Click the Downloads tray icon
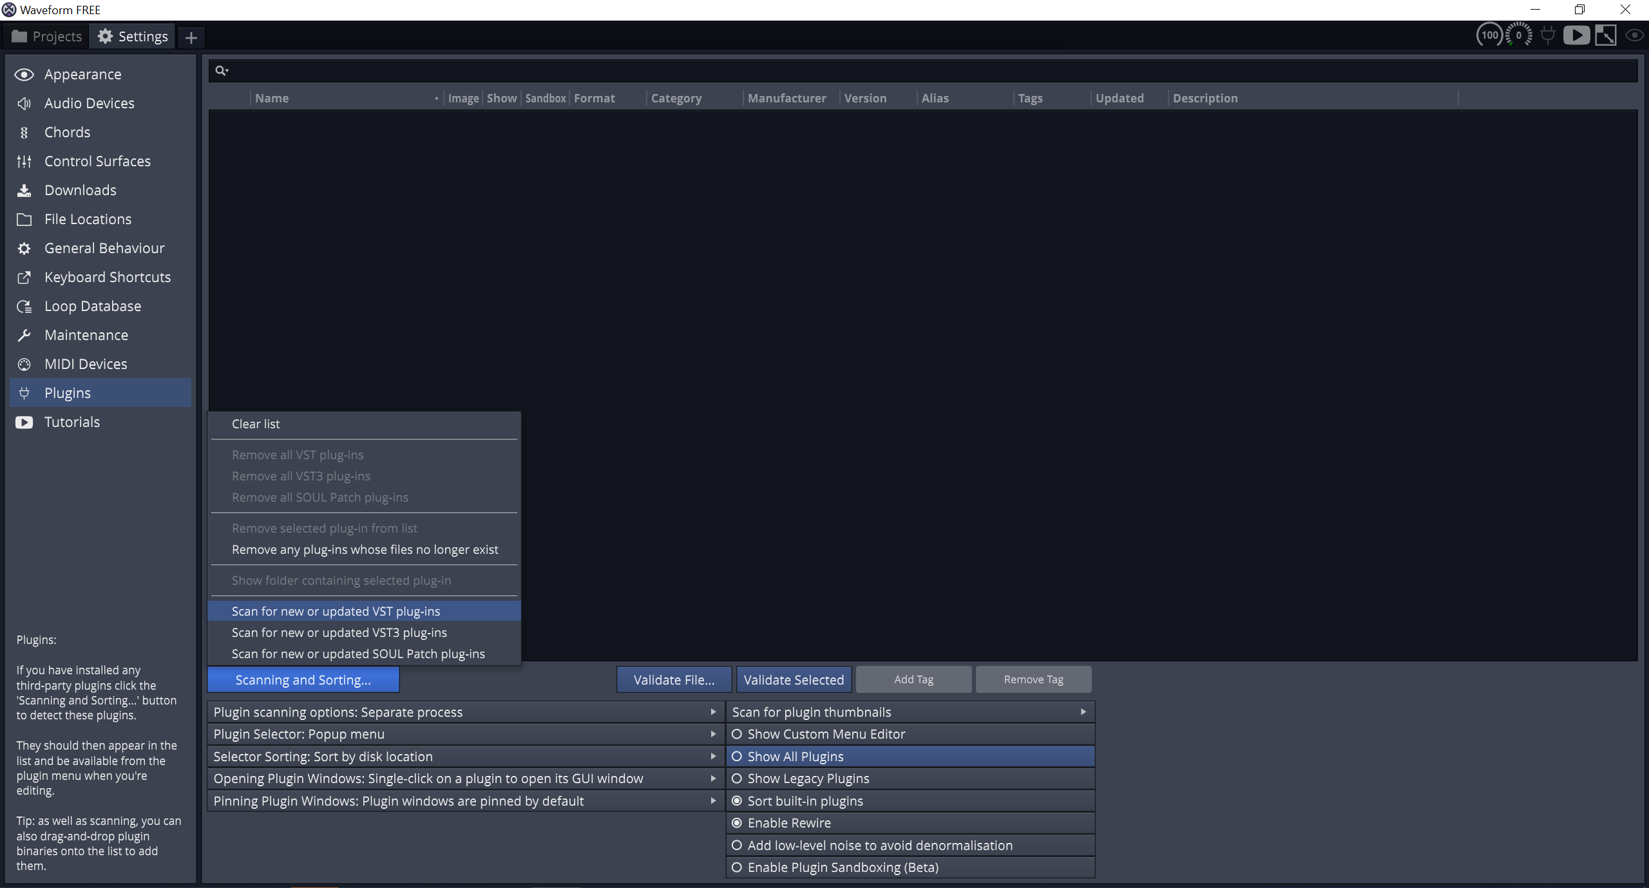 [24, 191]
